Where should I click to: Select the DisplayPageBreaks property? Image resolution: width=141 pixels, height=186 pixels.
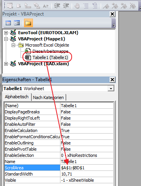[32, 112]
